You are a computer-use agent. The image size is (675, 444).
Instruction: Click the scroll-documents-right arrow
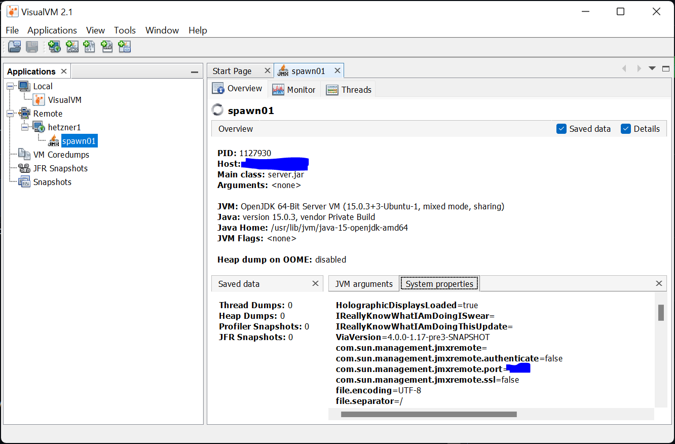(x=639, y=68)
